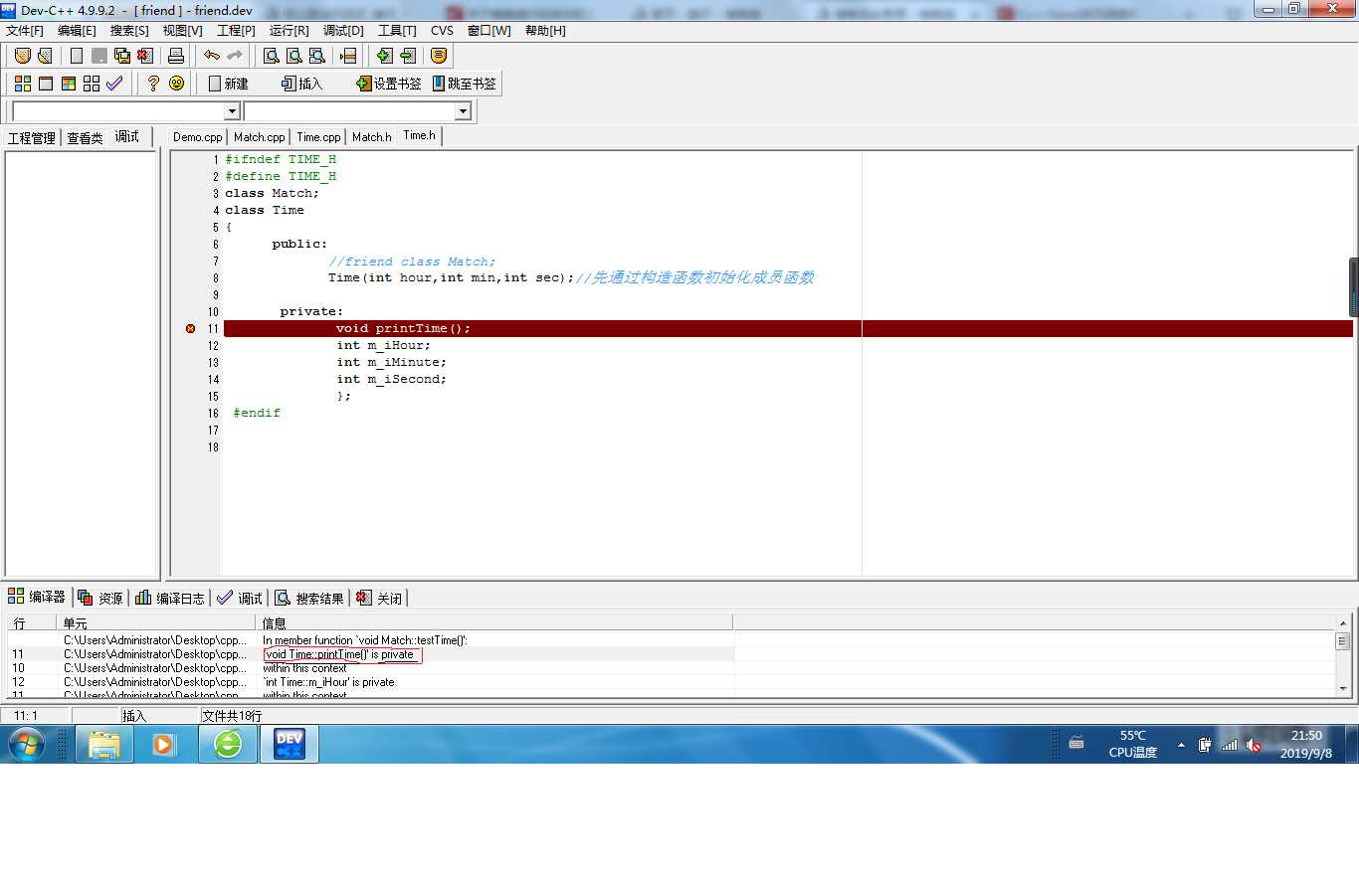
Task: Select the 编译器 bottom tab
Action: point(37,597)
